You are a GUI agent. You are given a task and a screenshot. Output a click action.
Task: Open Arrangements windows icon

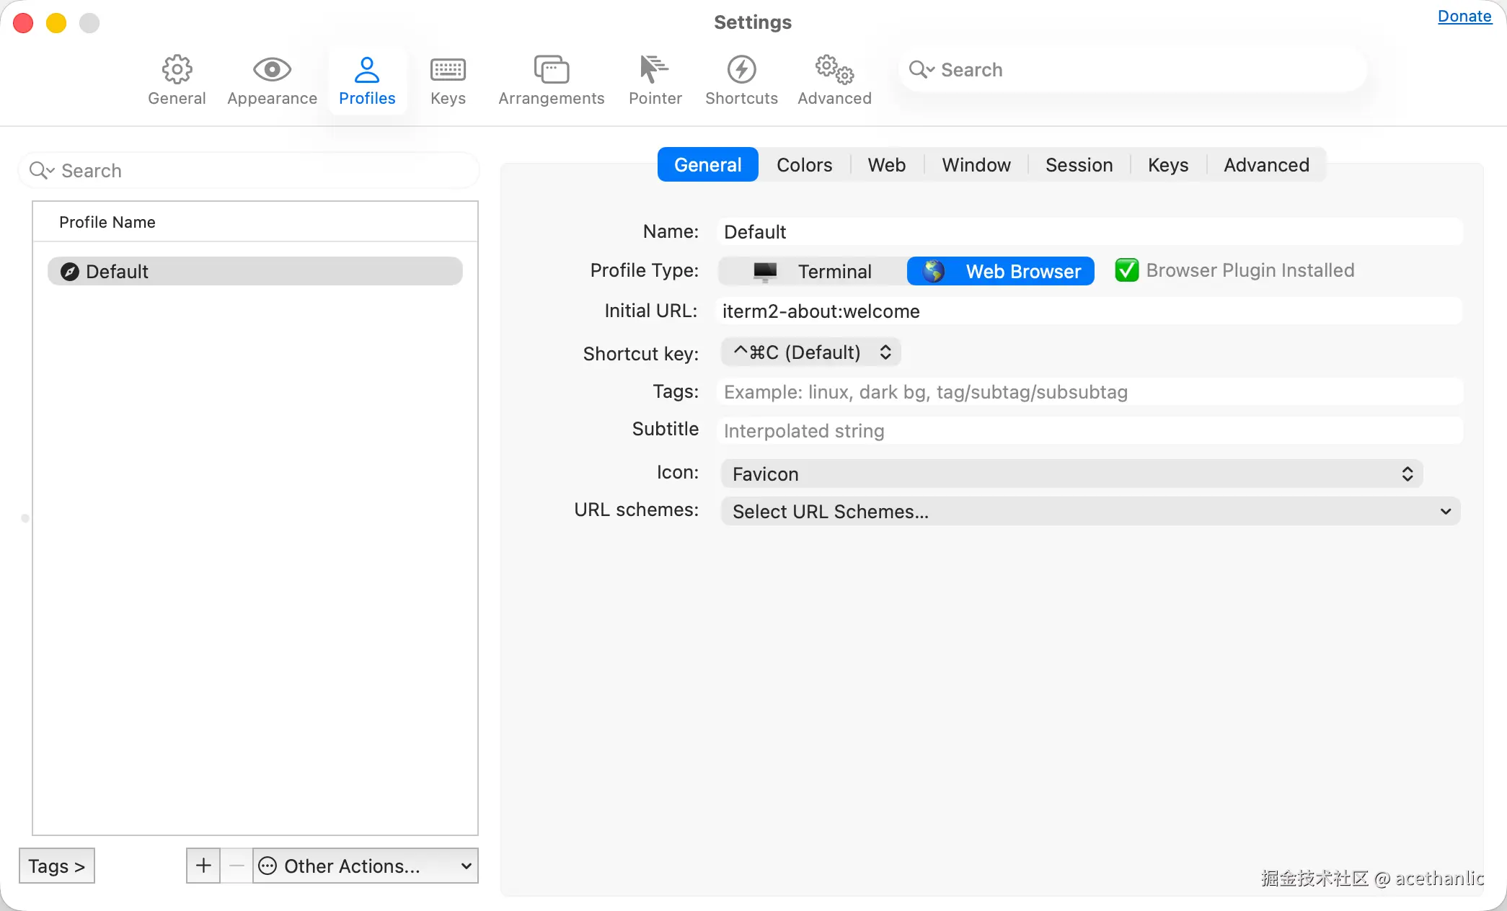click(551, 70)
